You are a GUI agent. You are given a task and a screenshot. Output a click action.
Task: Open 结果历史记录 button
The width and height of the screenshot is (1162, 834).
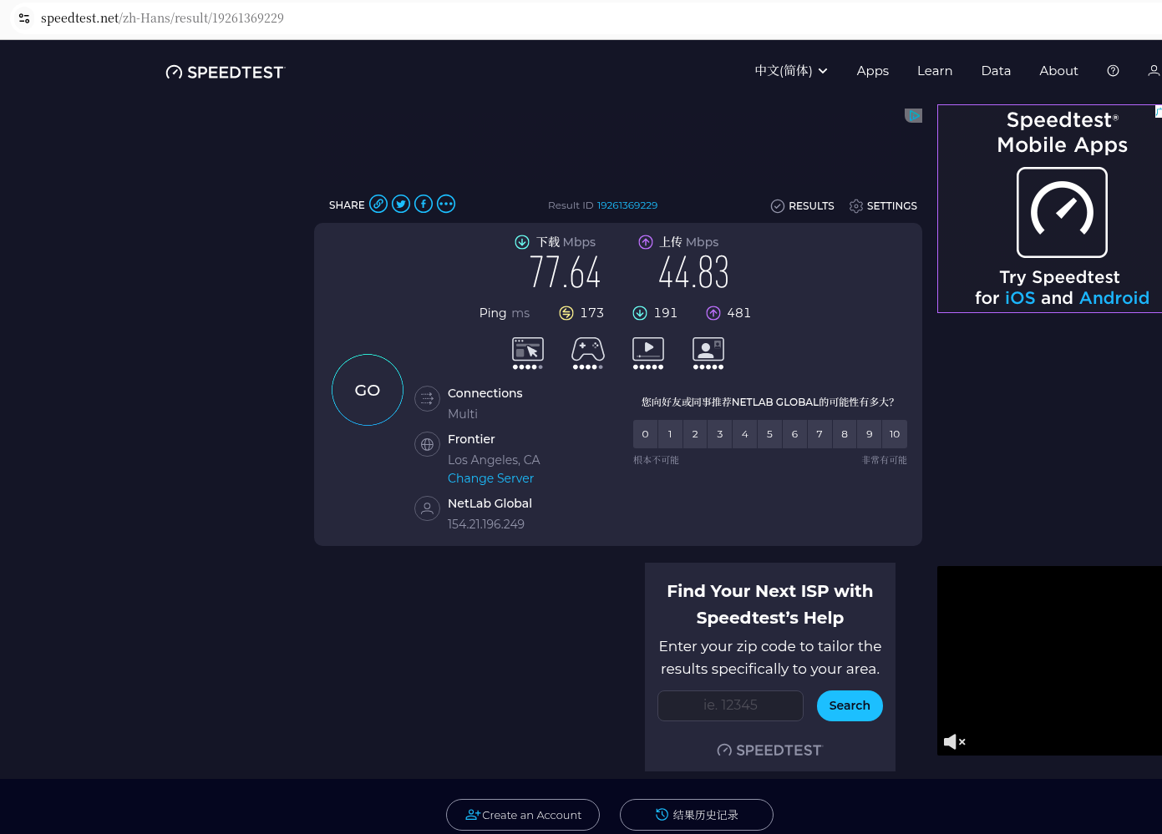click(697, 815)
